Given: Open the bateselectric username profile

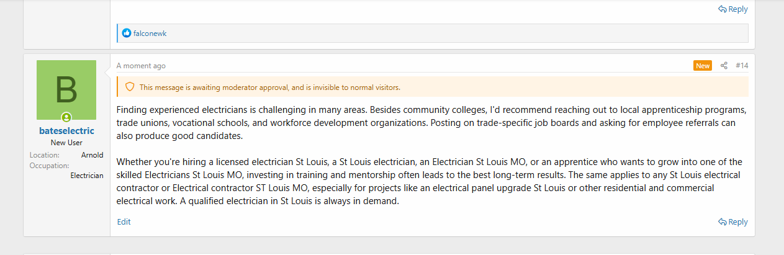Looking at the screenshot, I should coord(66,131).
